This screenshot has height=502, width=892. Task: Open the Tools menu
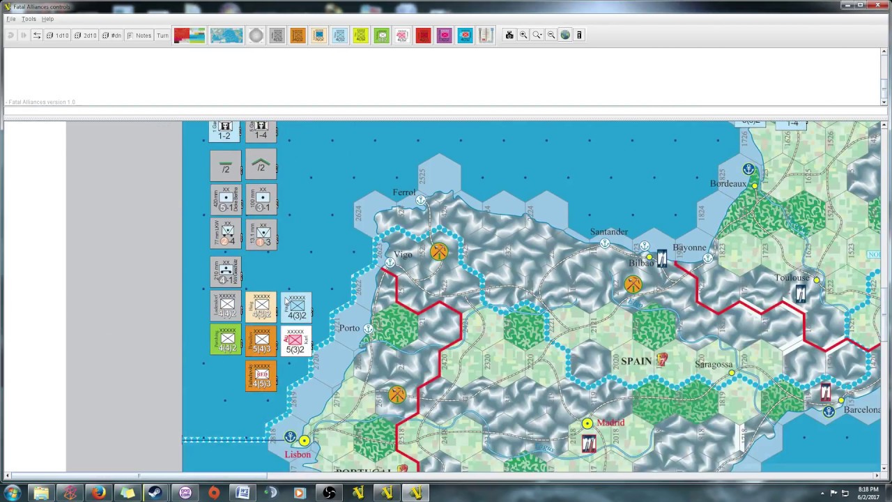pos(29,19)
